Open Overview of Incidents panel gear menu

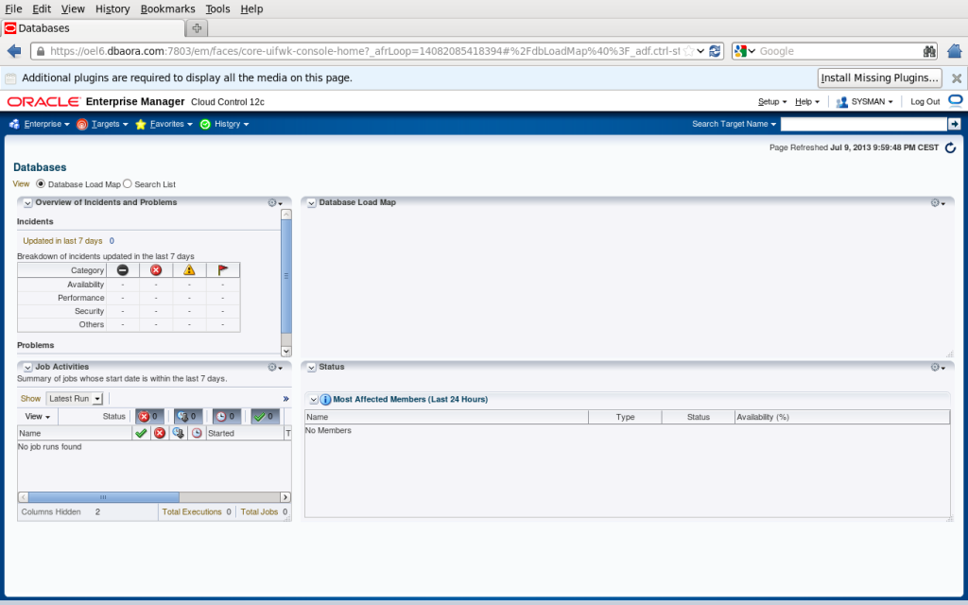click(x=275, y=203)
